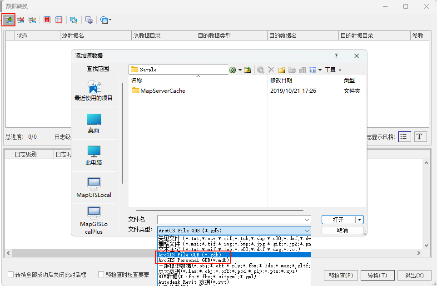Viewport: 437px width, 286px height.
Task: Open the 查找范围 location box showing Sample
Action: 179,70
